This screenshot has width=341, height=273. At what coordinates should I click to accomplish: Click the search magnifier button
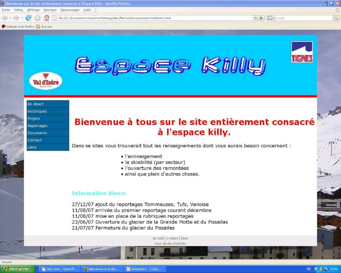pyautogui.click(x=336, y=18)
